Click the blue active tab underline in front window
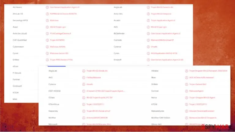Viewport: 235px width, 132px height. (x=57, y=66)
